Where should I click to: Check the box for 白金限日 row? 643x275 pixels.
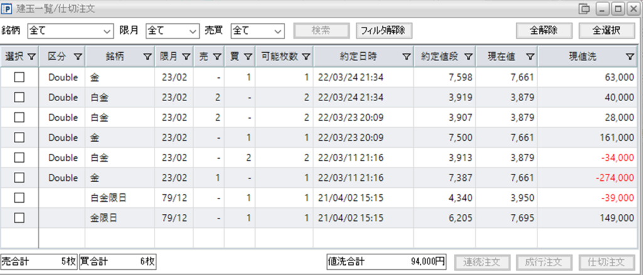click(x=19, y=198)
